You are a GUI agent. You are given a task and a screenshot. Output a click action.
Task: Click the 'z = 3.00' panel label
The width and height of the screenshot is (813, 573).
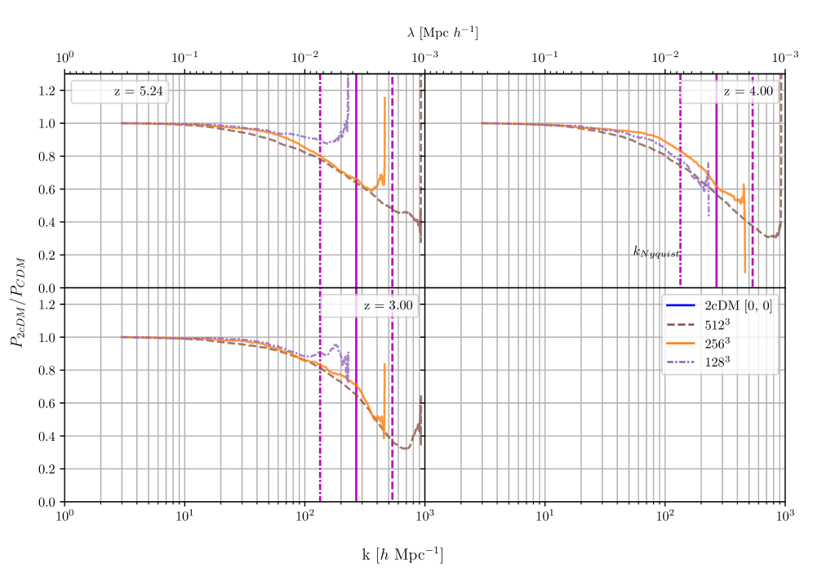click(x=389, y=305)
